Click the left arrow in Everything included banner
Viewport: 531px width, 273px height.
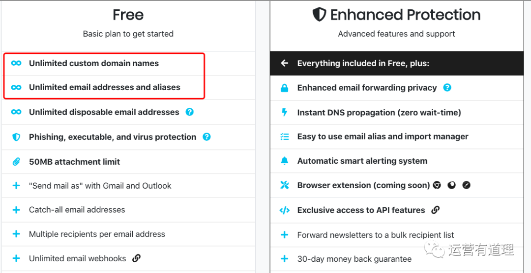[x=284, y=63]
